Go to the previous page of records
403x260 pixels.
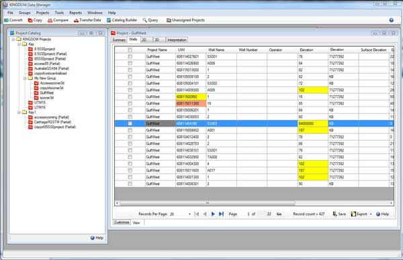tap(205, 214)
